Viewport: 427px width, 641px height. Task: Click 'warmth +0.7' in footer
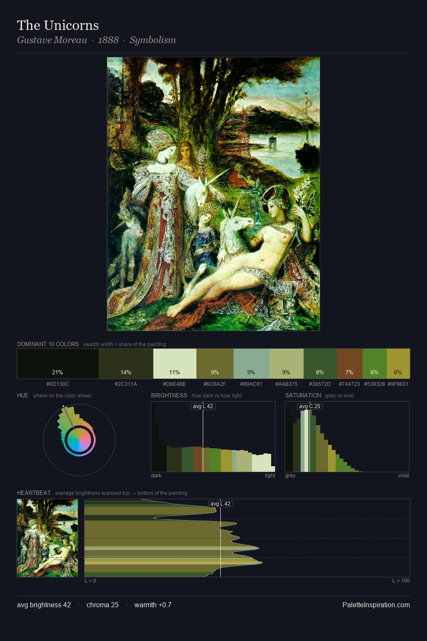click(x=153, y=605)
